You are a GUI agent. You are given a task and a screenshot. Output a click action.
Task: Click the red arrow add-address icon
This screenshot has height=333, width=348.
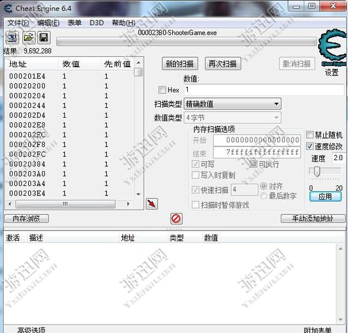[152, 203]
